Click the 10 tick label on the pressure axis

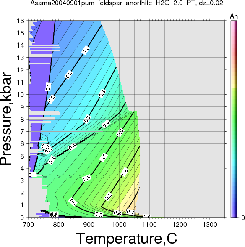point(21,95)
